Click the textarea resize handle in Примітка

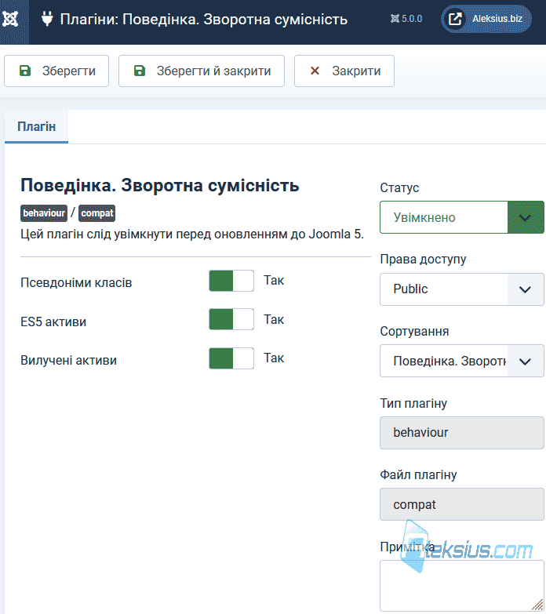(x=537, y=605)
